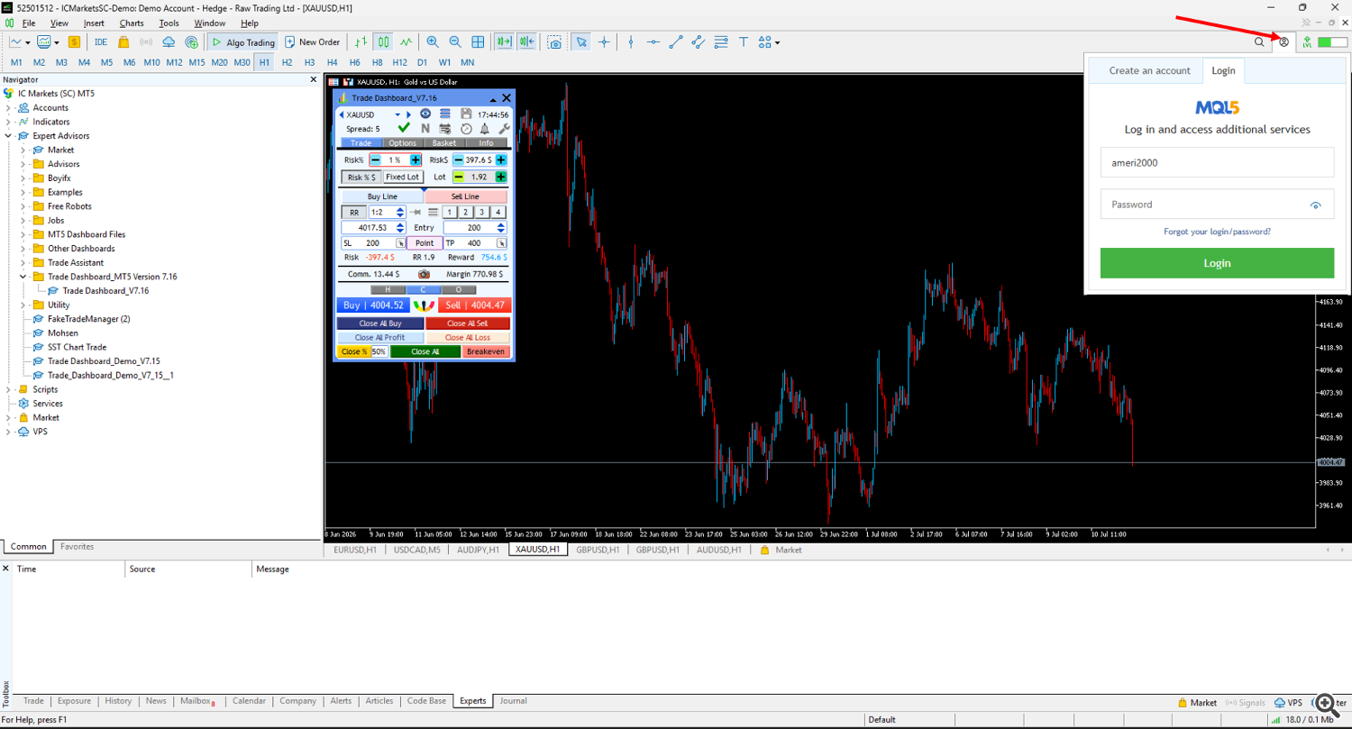
Task: Toggle Algo Trading on or off
Action: (x=242, y=41)
